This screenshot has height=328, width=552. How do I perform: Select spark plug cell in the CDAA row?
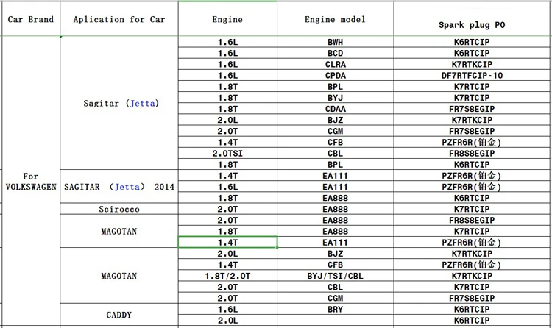pyautogui.click(x=472, y=109)
